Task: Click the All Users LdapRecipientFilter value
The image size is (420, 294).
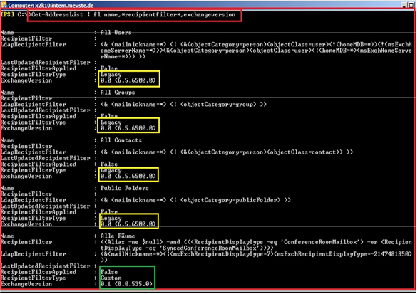Action: [x=256, y=51]
